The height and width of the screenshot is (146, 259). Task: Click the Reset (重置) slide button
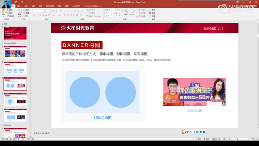tap(27, 13)
